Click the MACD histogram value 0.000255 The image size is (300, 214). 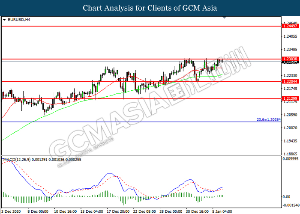tap(73, 160)
